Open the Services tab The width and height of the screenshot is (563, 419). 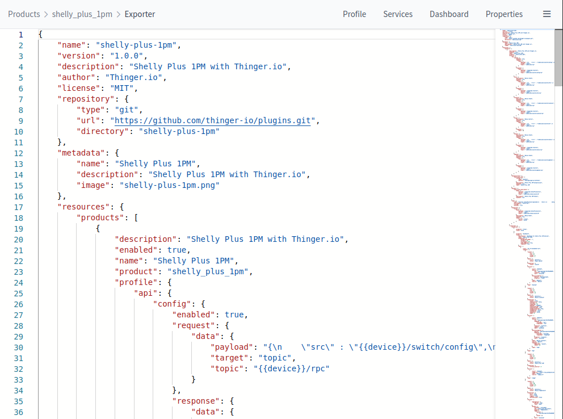pyautogui.click(x=398, y=14)
